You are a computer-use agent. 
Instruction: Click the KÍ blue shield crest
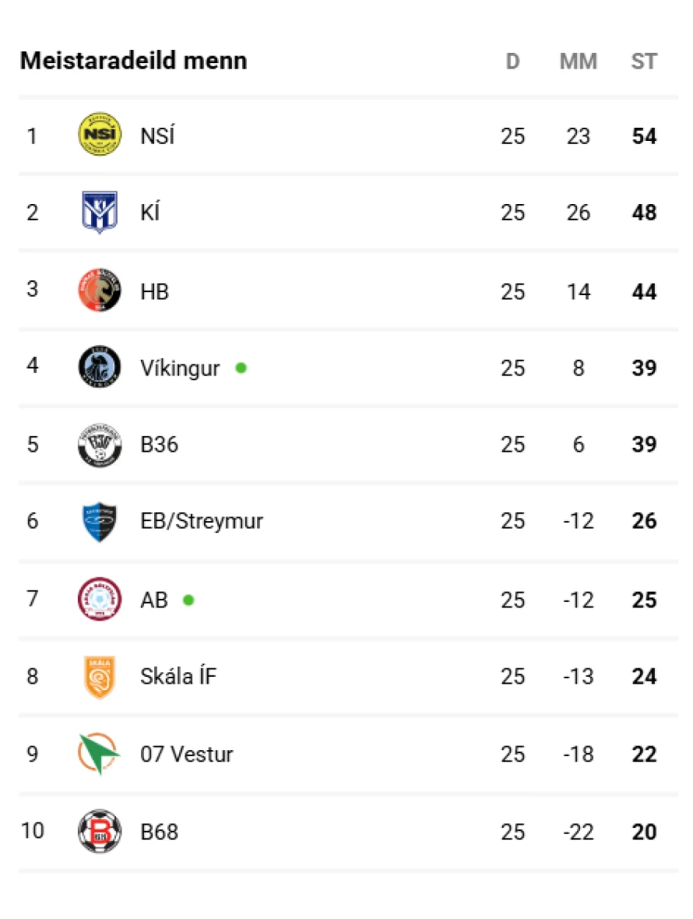[100, 212]
